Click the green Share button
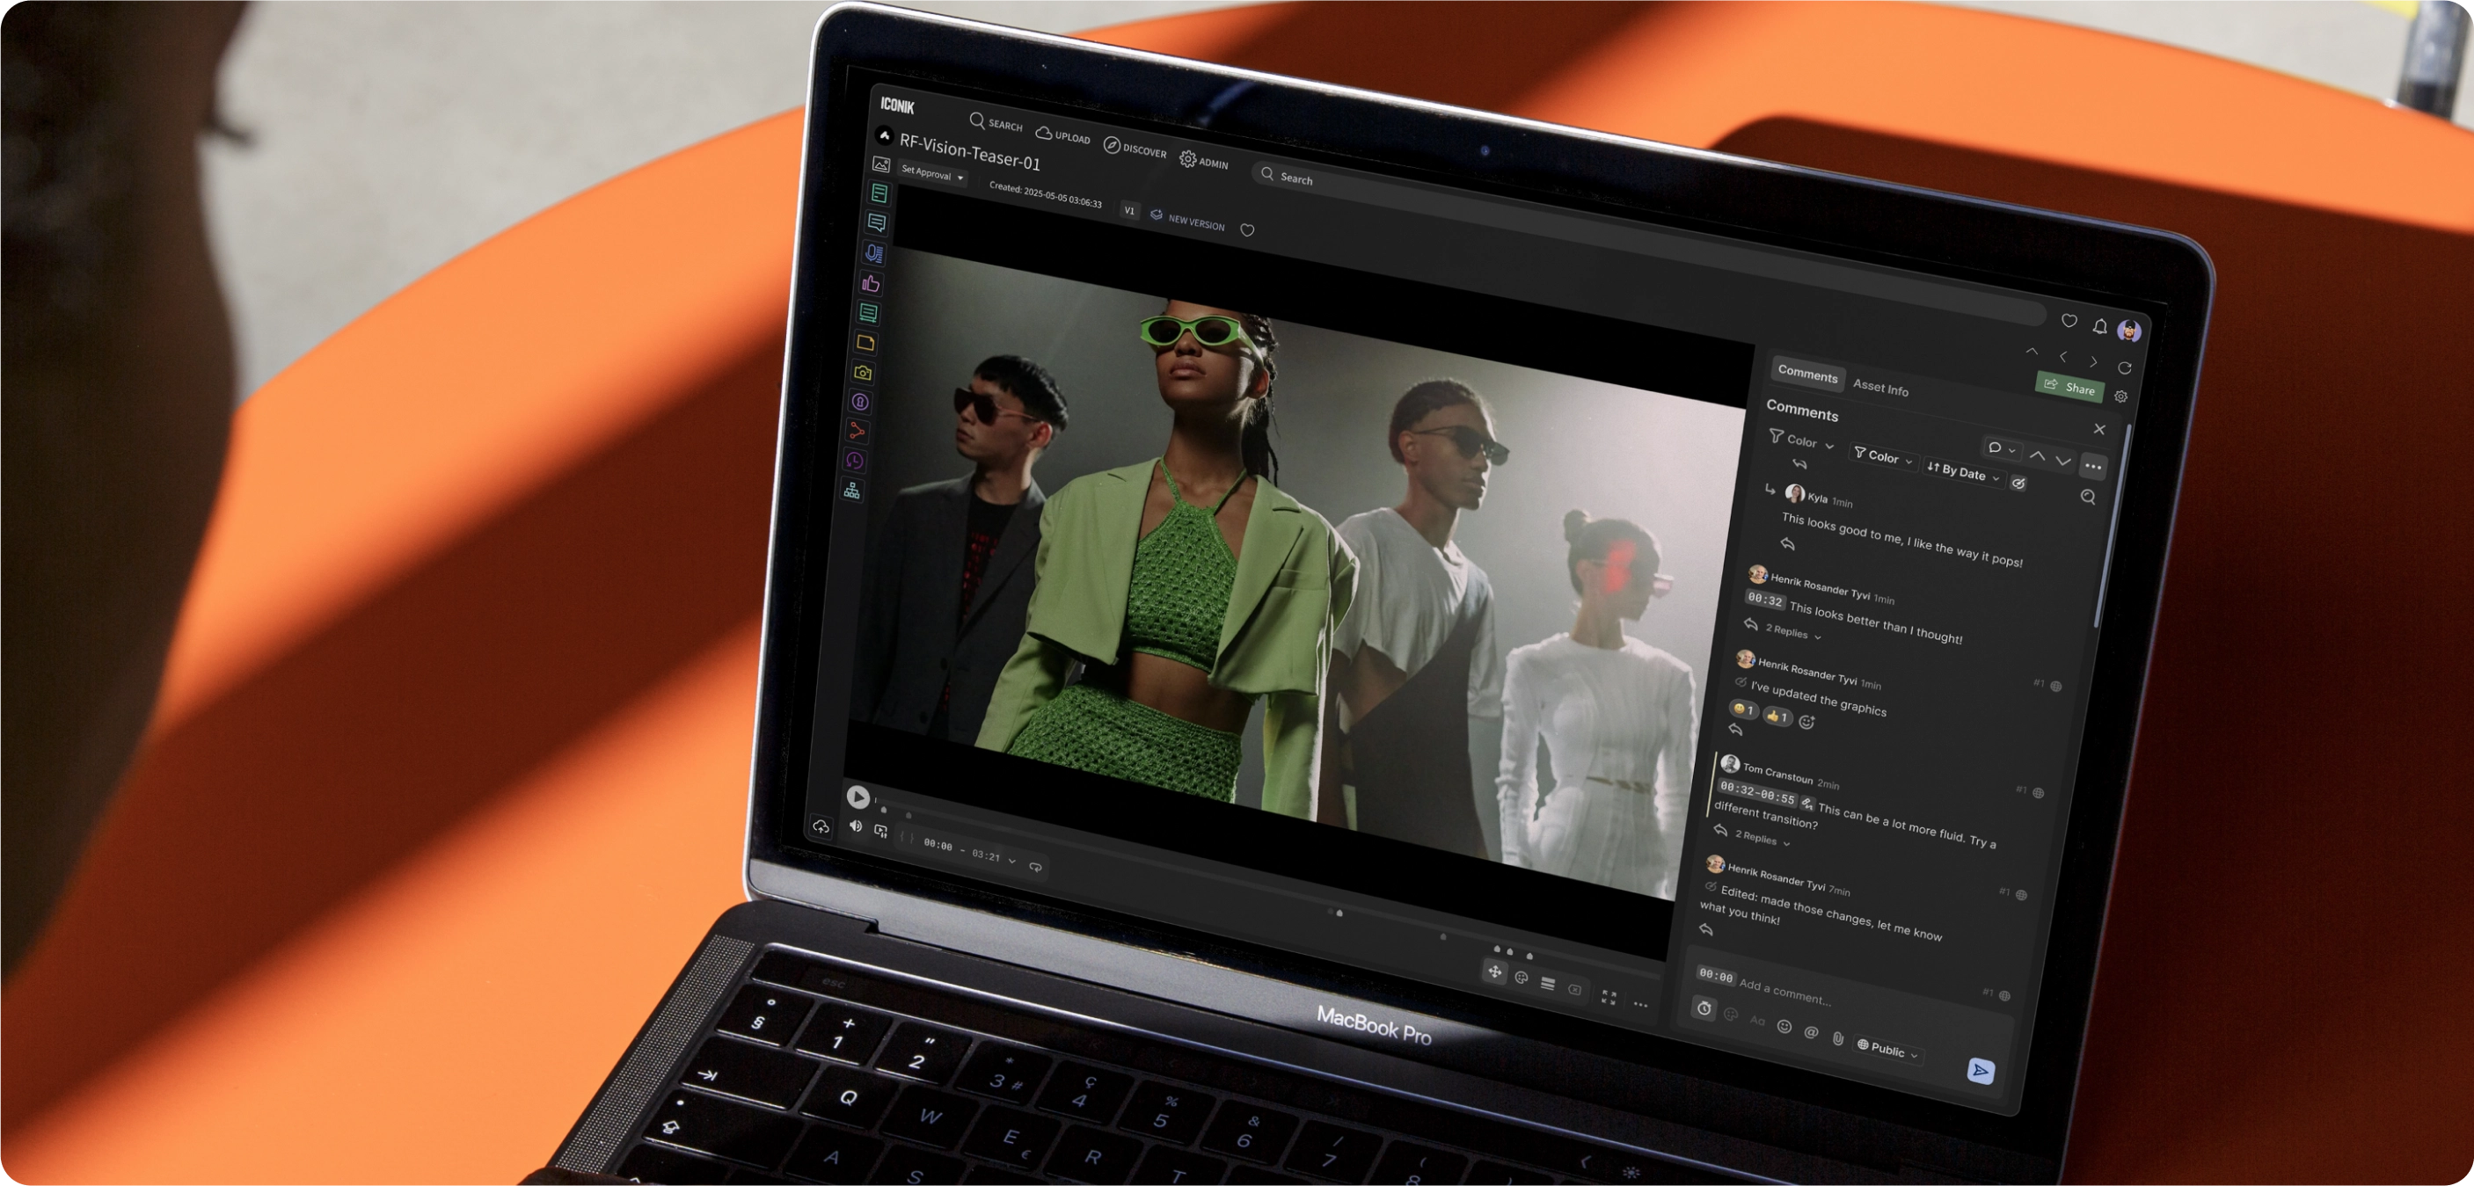2474x1186 pixels. 2069,387
